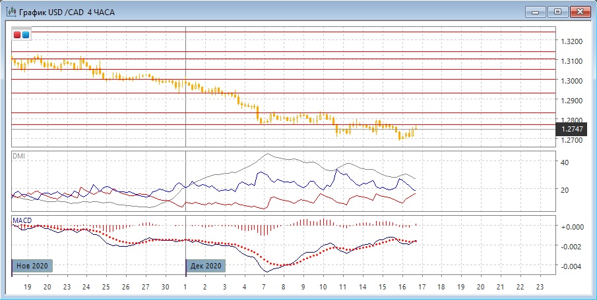Click date 7 on the time axis
The height and width of the screenshot is (300, 597).
[x=263, y=287]
